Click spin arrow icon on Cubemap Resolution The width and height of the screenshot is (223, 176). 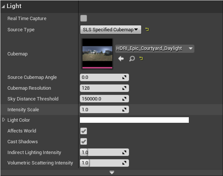point(125,88)
